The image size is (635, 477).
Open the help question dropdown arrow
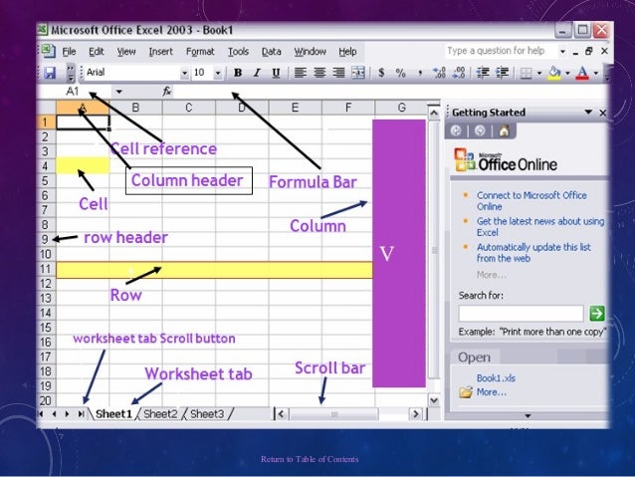click(562, 52)
